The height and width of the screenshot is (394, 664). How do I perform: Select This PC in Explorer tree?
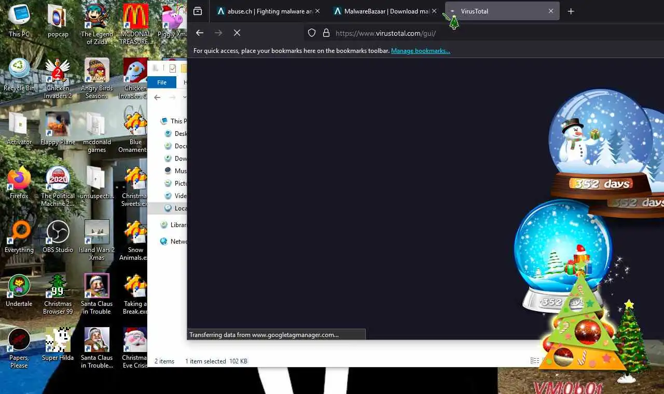[174, 121]
